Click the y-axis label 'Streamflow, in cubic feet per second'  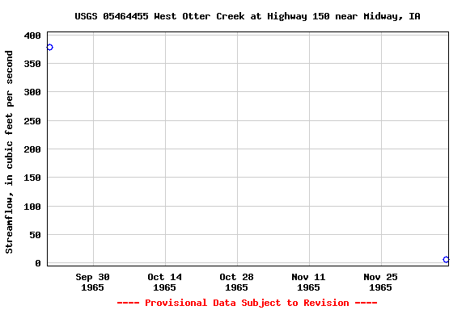9,152
